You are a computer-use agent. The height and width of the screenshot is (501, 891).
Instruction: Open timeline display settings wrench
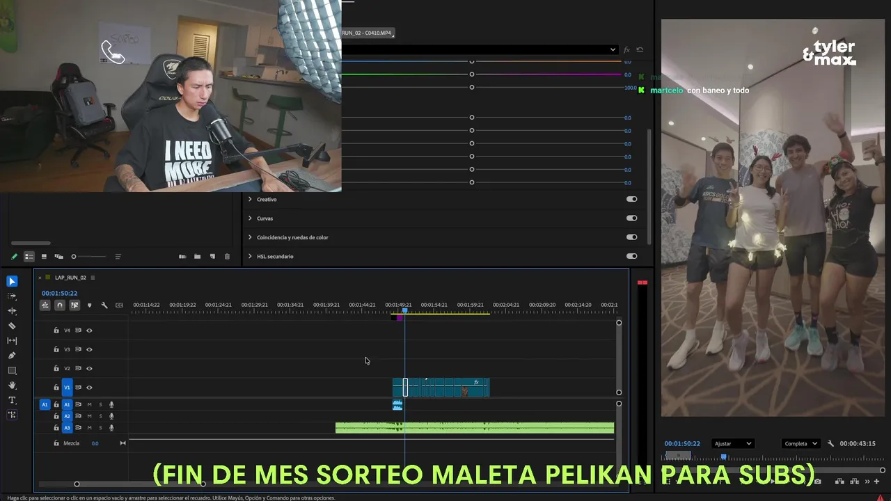pos(104,305)
